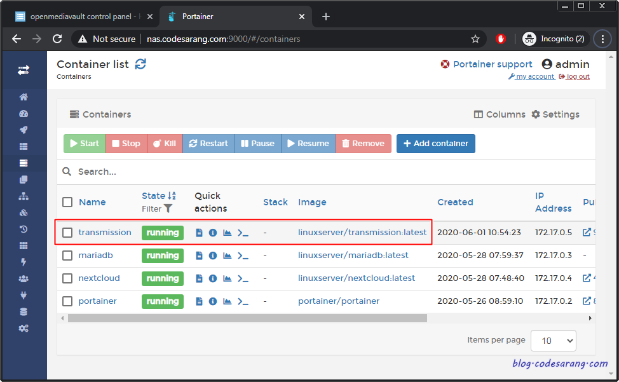The image size is (619, 382).
Task: Open the Items per page dropdown
Action: pos(553,341)
